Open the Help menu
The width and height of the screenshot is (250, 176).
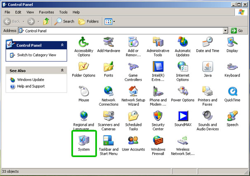click(x=76, y=12)
